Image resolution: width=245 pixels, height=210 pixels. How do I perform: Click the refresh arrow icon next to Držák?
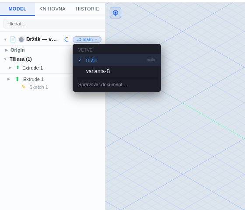click(x=66, y=39)
